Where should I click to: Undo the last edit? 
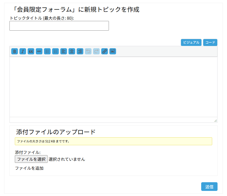point(88,51)
